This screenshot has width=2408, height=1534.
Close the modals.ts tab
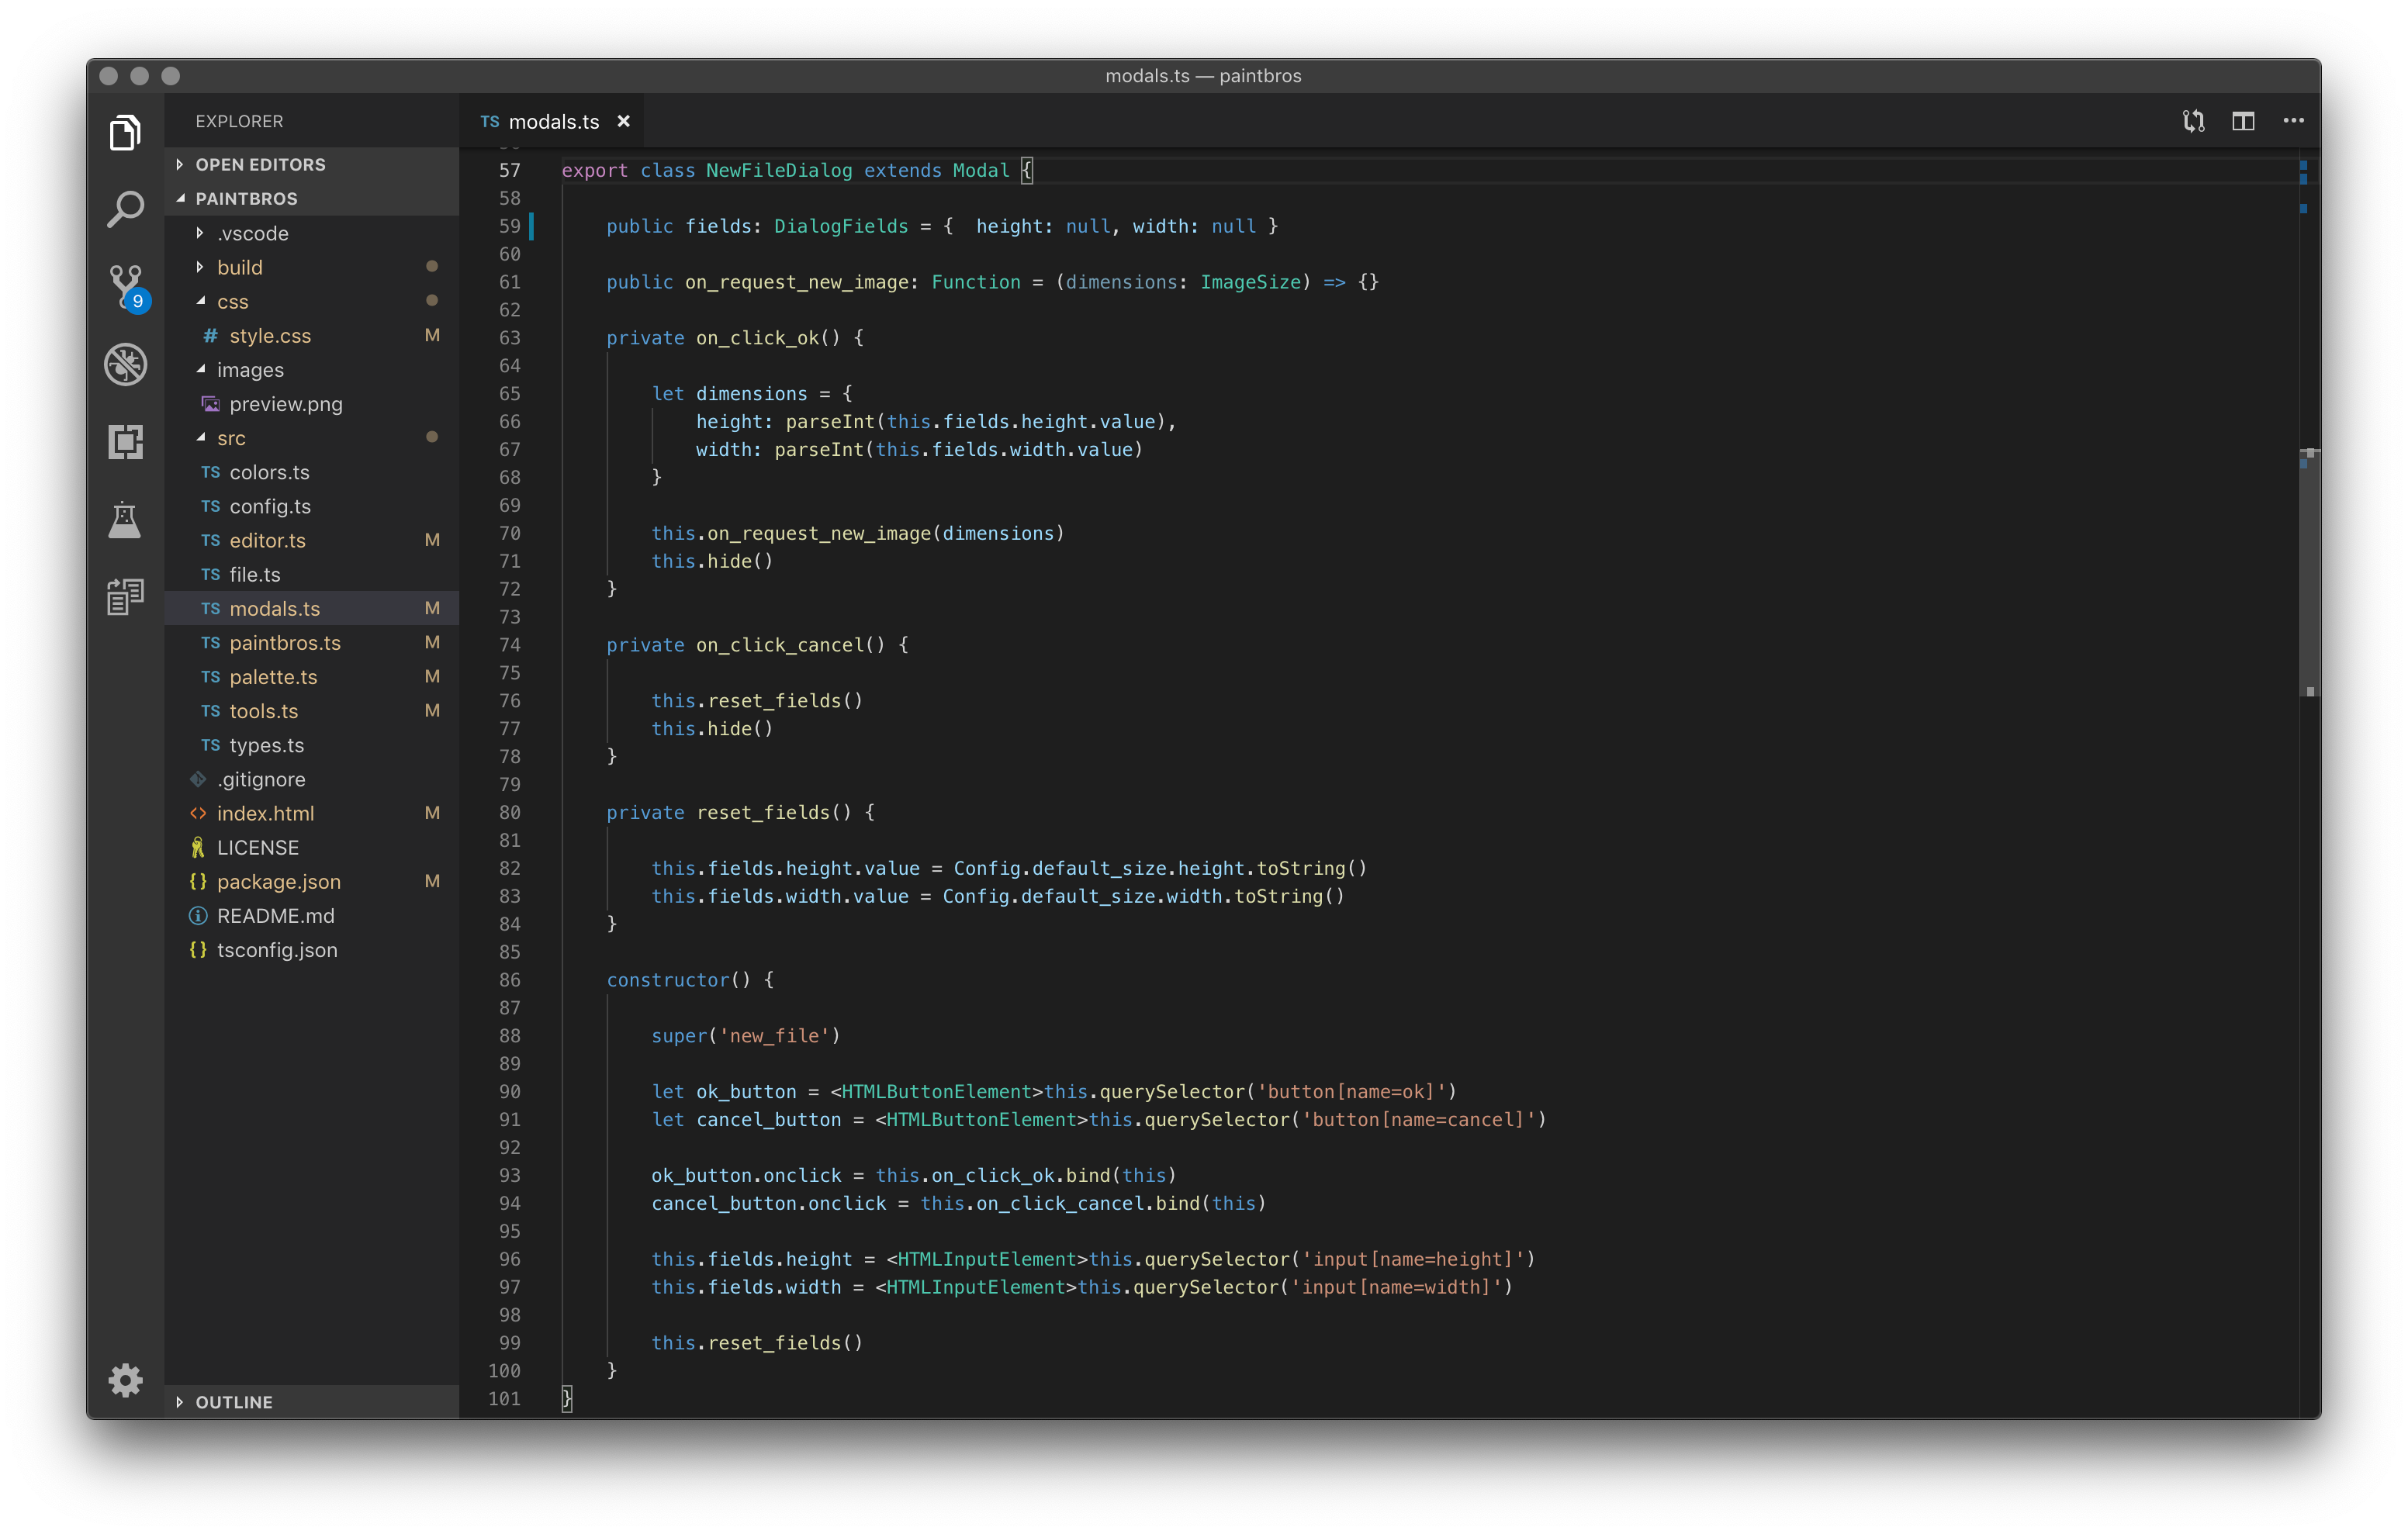coord(624,121)
